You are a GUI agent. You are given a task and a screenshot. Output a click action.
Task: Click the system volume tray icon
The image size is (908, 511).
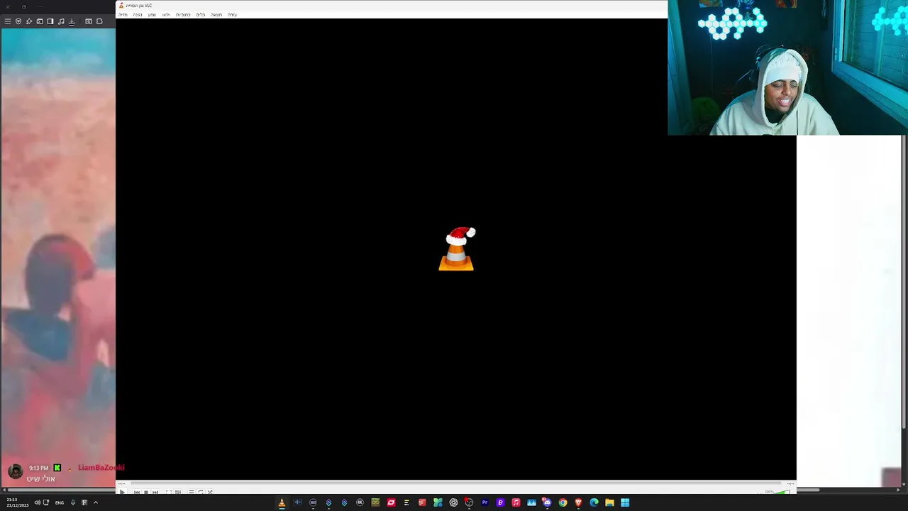38,502
